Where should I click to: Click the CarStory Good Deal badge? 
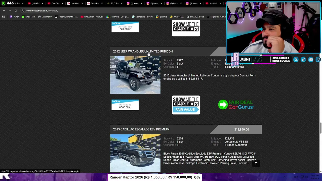point(125,105)
